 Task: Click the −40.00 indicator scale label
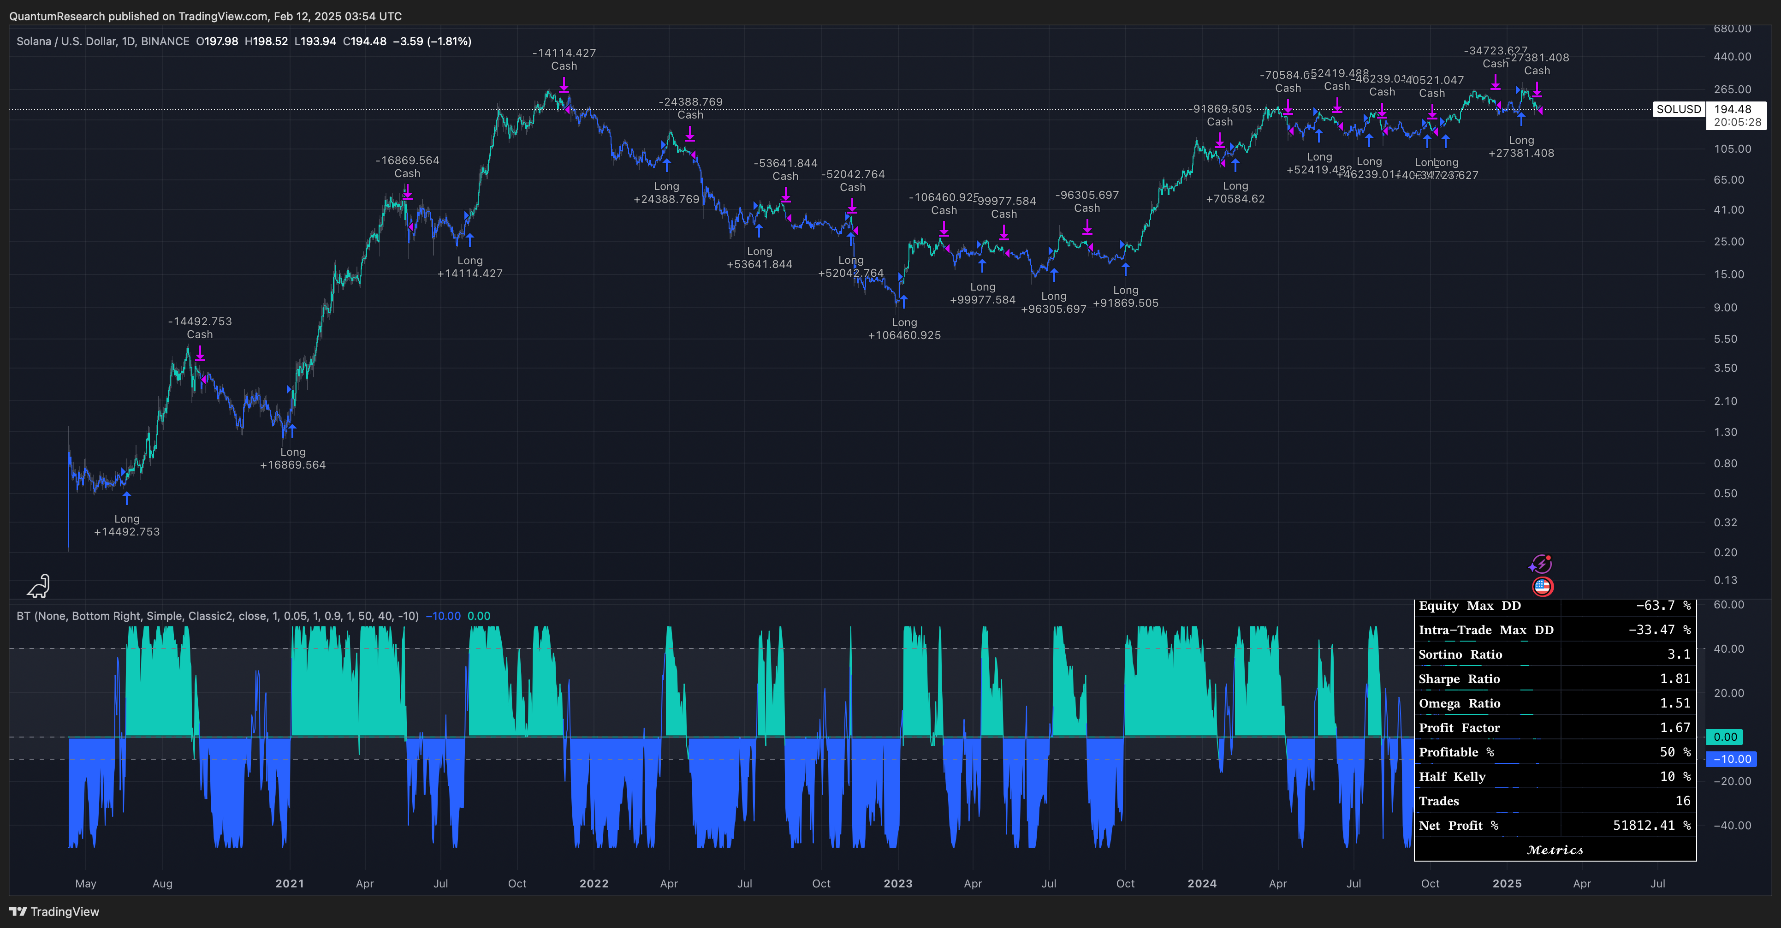coord(1732,826)
